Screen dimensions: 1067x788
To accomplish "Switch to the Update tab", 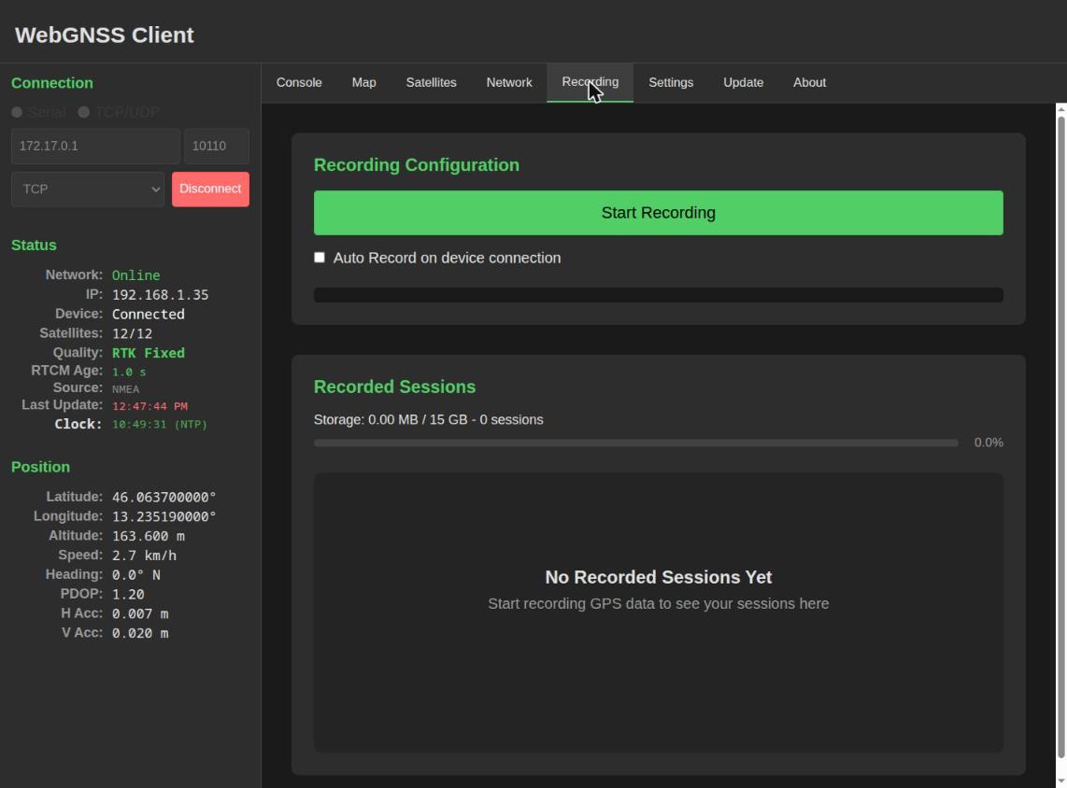I will click(x=743, y=82).
